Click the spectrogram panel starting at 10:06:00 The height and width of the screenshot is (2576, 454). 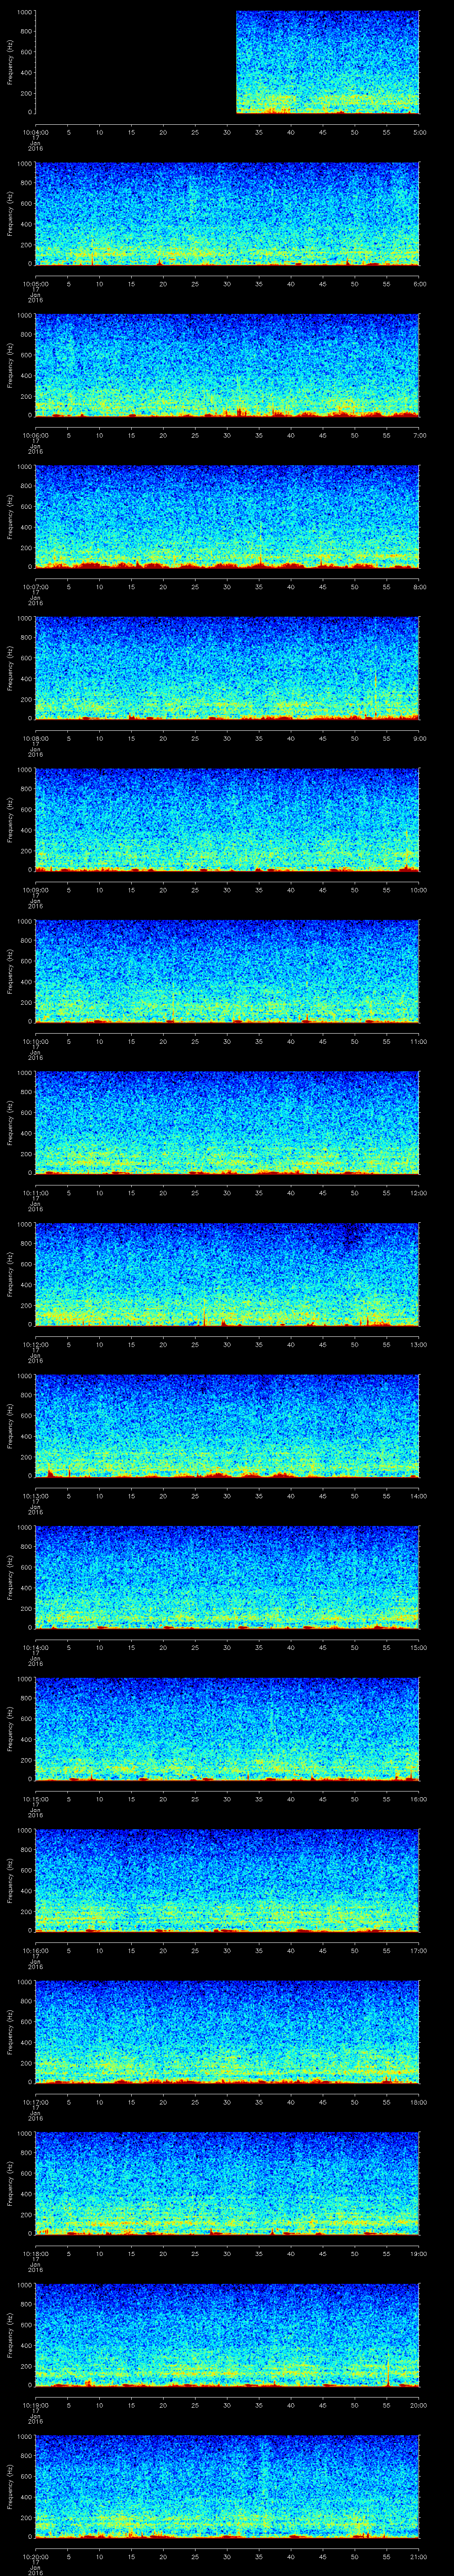(x=227, y=365)
